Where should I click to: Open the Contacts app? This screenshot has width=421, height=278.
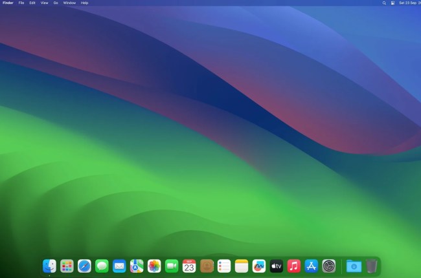pos(207,266)
